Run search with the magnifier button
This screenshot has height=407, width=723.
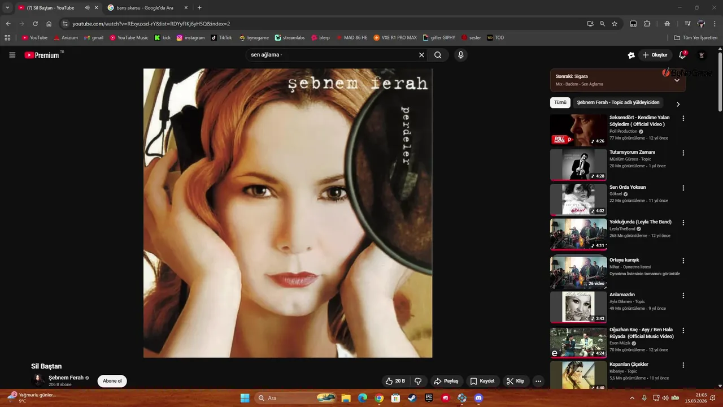tap(438, 55)
